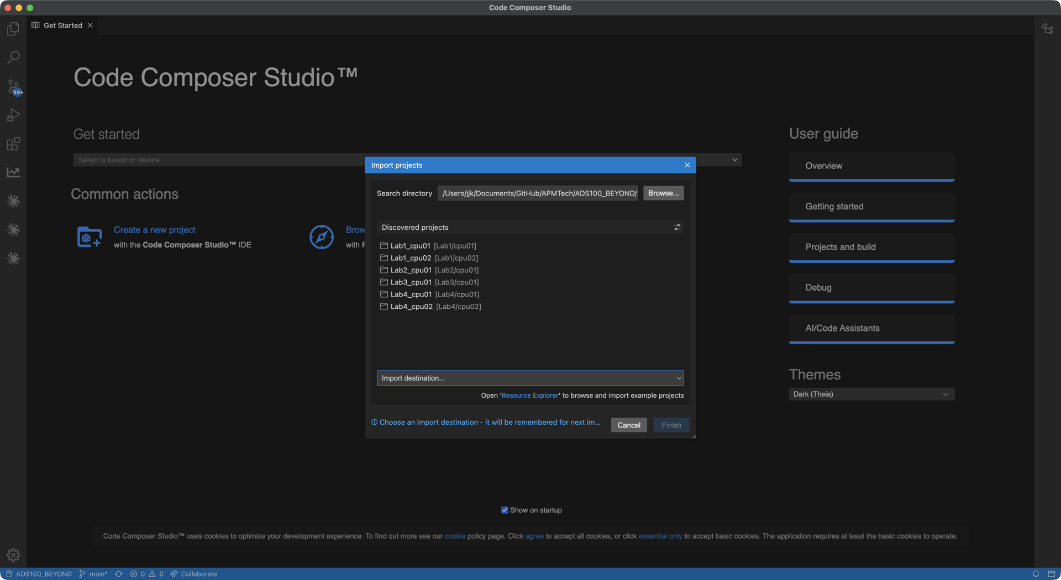
Task: Click the essential only cookies link
Action: point(660,536)
